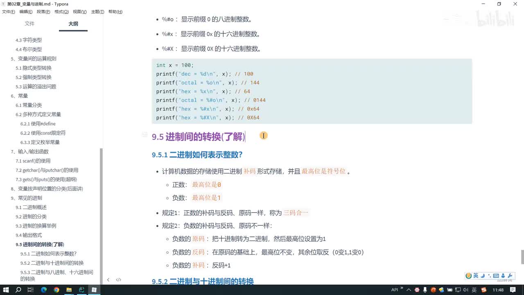Open the taskbar app beside File Explorer
This screenshot has width=524, height=295.
coord(81,290)
